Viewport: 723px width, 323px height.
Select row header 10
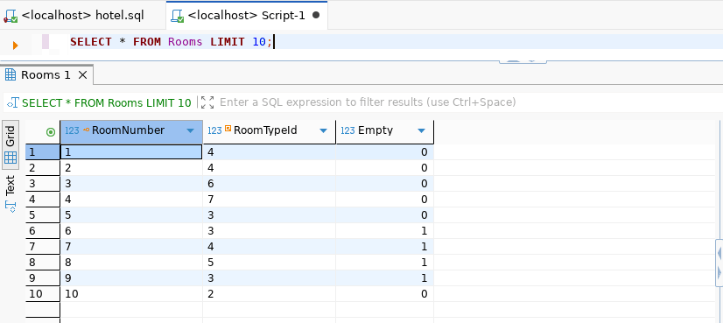click(42, 293)
